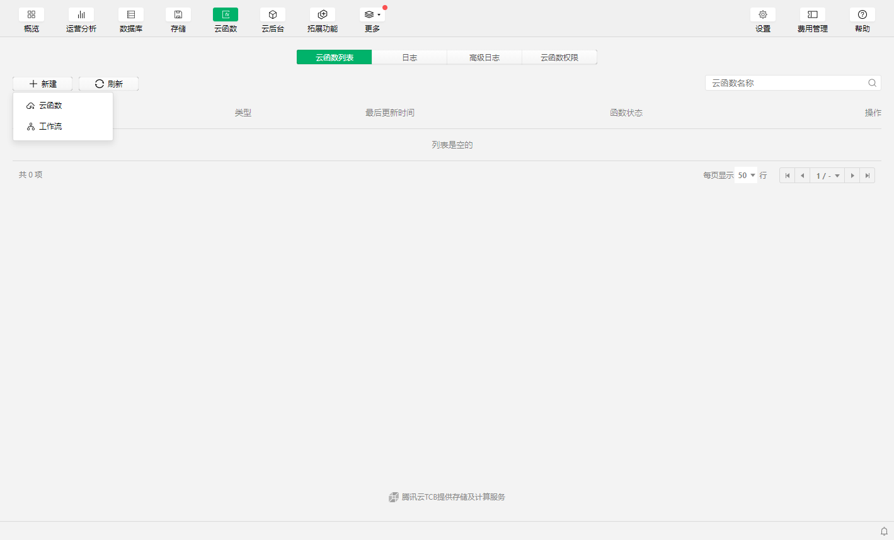Go to the first page

click(788, 176)
